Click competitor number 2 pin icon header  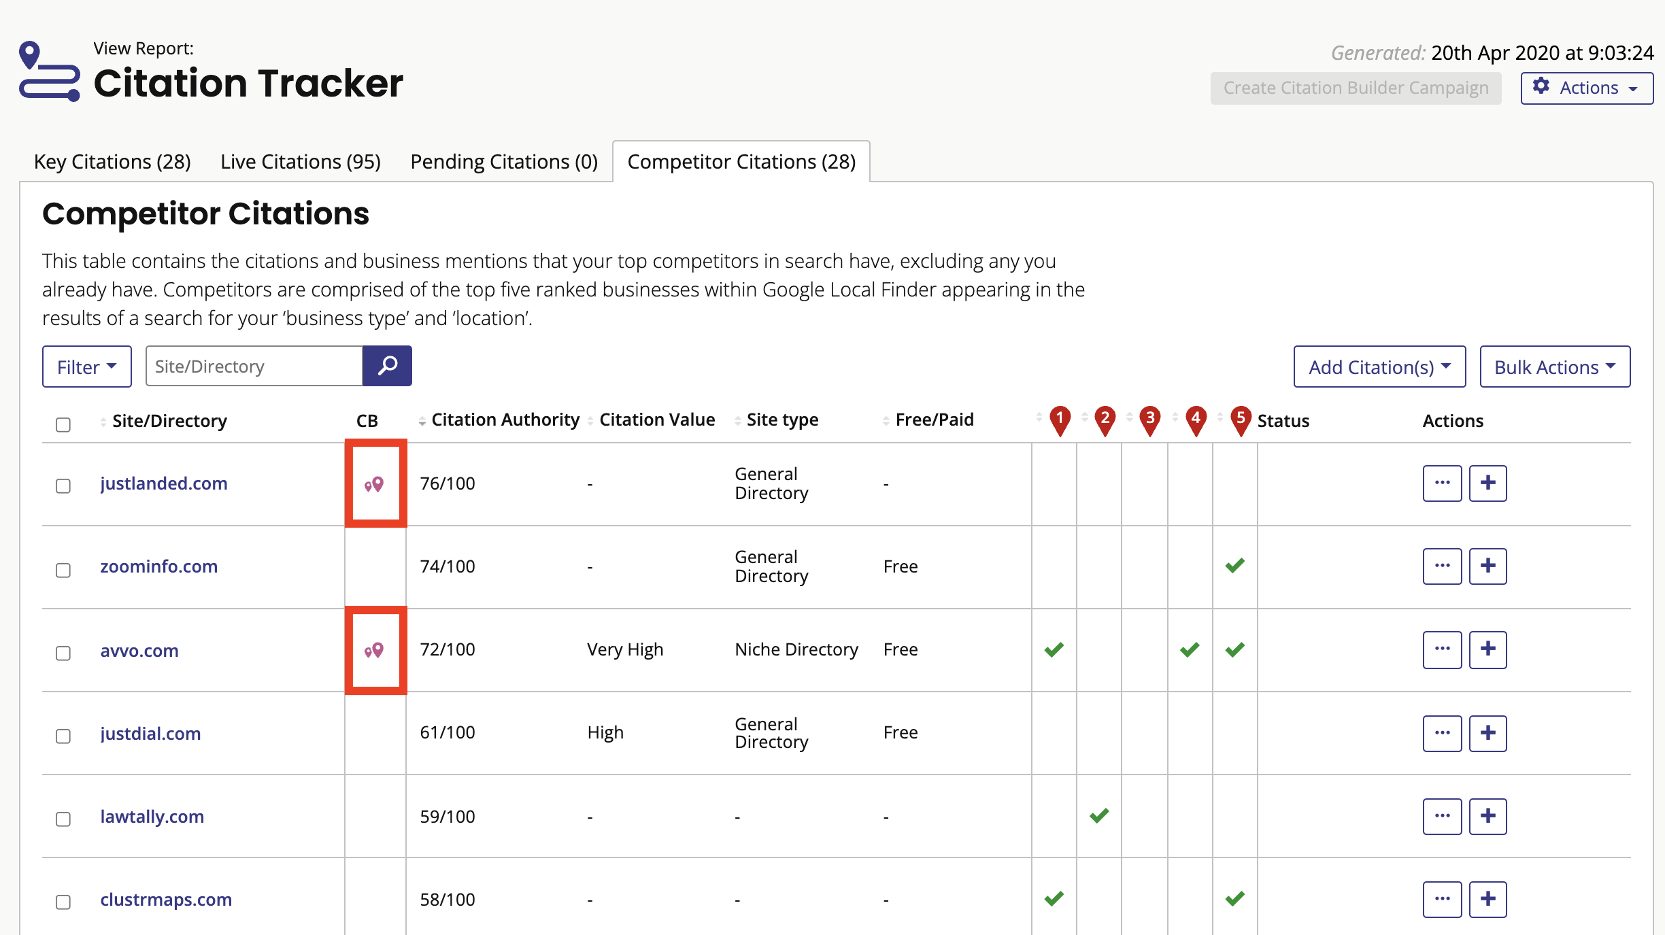[x=1103, y=420]
